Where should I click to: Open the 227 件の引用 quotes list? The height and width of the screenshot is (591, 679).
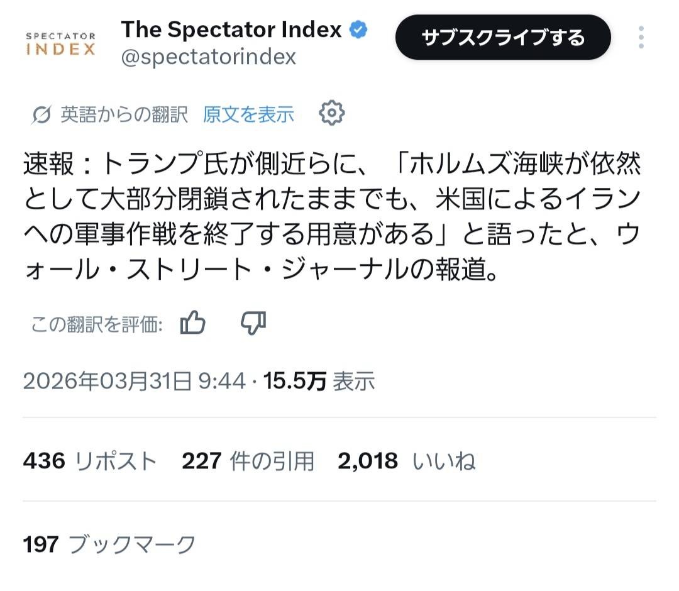248,461
